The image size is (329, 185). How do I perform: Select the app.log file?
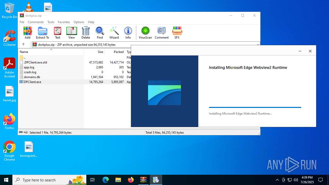(75, 67)
